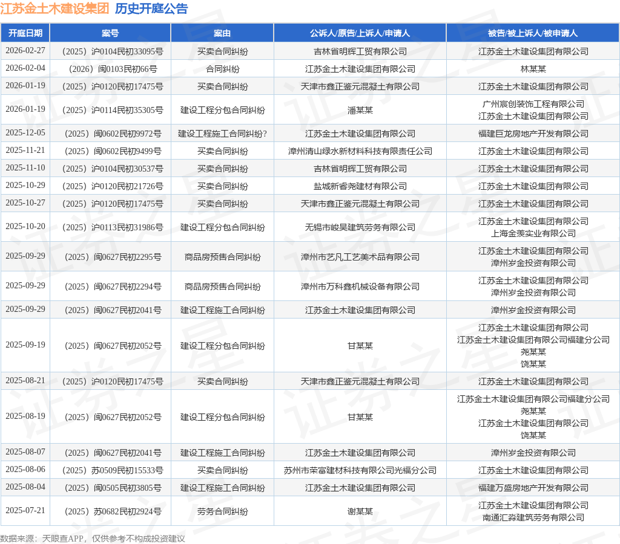Click the 江苏金土木建设集团 title text
Image resolution: width=620 pixels, height=544 pixels.
pos(54,8)
